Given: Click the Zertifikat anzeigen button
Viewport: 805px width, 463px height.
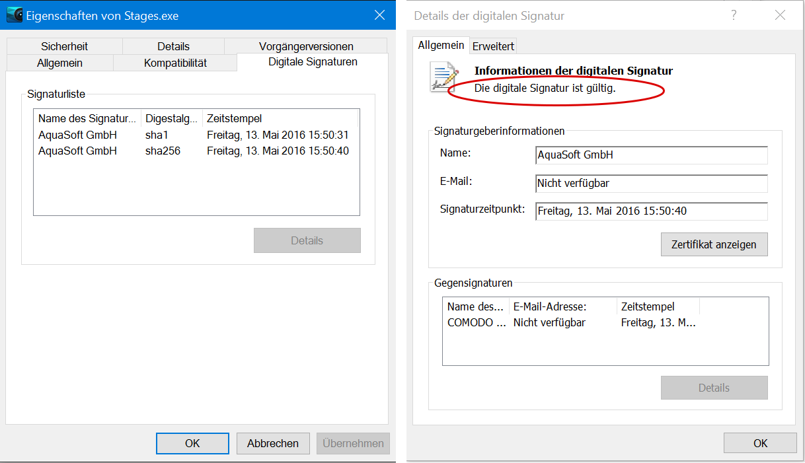Looking at the screenshot, I should [714, 244].
